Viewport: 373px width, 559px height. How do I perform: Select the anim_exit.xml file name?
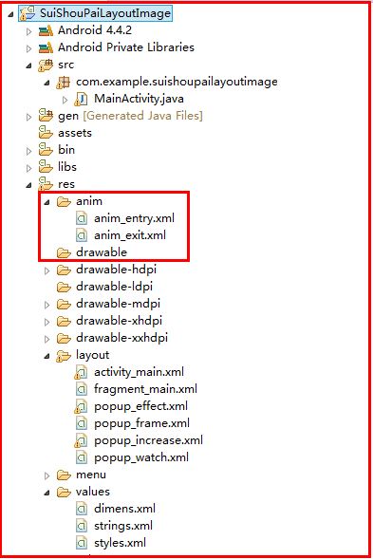pos(130,235)
